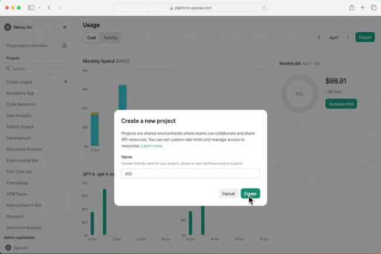Click the OpenAI logo icon under Switch organization
The image size is (381, 254).
coord(8,248)
